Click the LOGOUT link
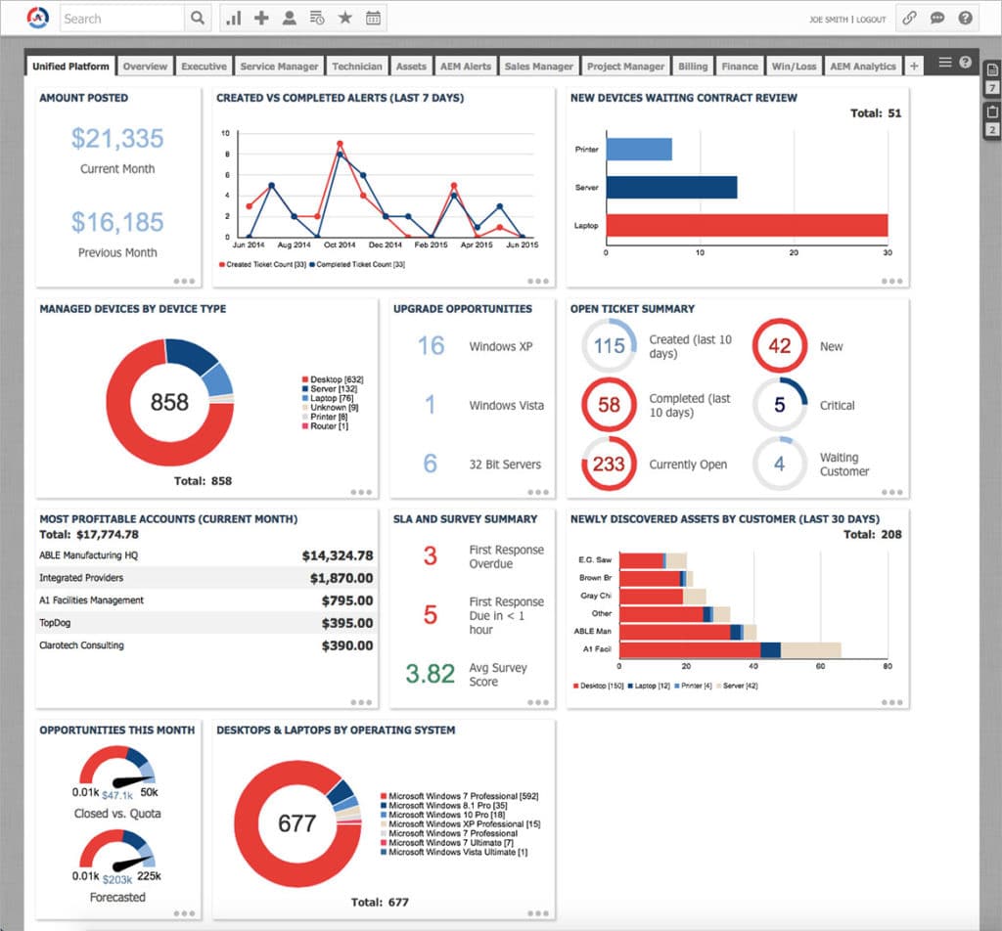The height and width of the screenshot is (931, 1002). tap(871, 20)
